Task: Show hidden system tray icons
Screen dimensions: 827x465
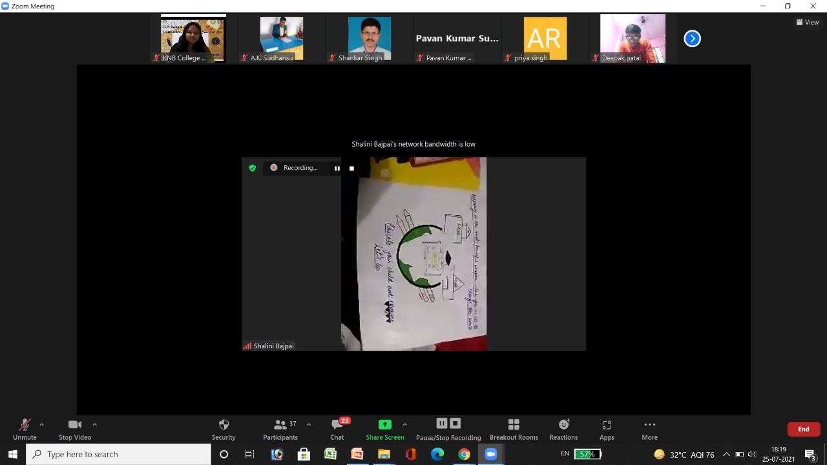Action: (x=726, y=454)
